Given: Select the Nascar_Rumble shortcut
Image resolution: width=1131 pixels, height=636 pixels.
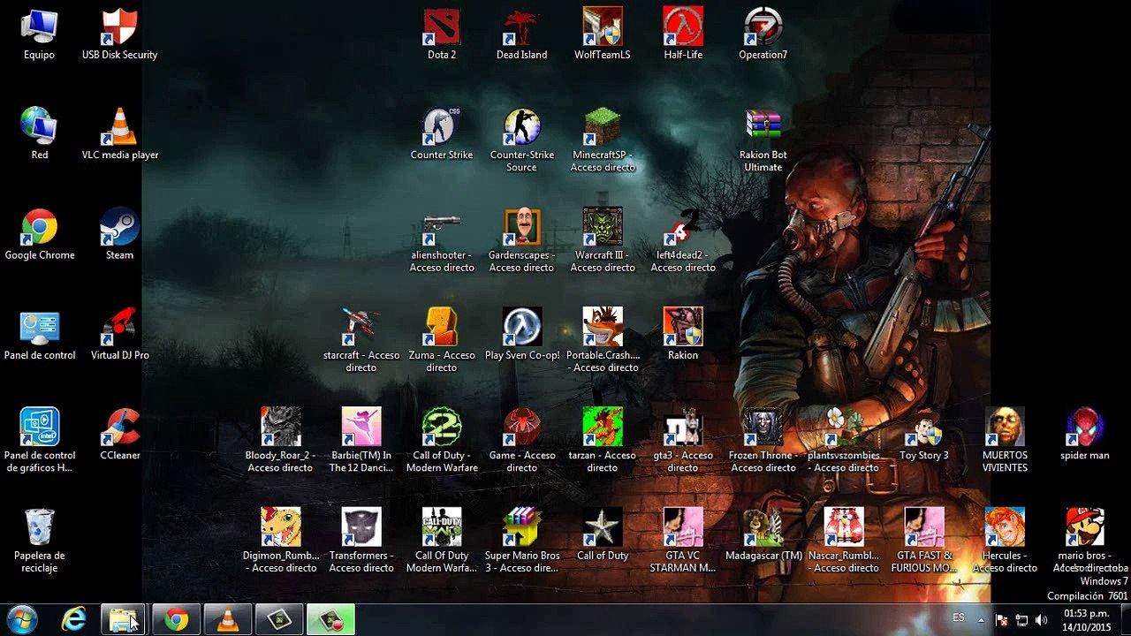Looking at the screenshot, I should [844, 541].
